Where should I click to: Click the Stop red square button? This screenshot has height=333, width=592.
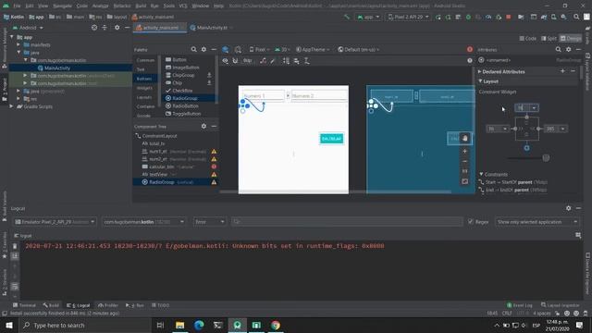click(508, 17)
